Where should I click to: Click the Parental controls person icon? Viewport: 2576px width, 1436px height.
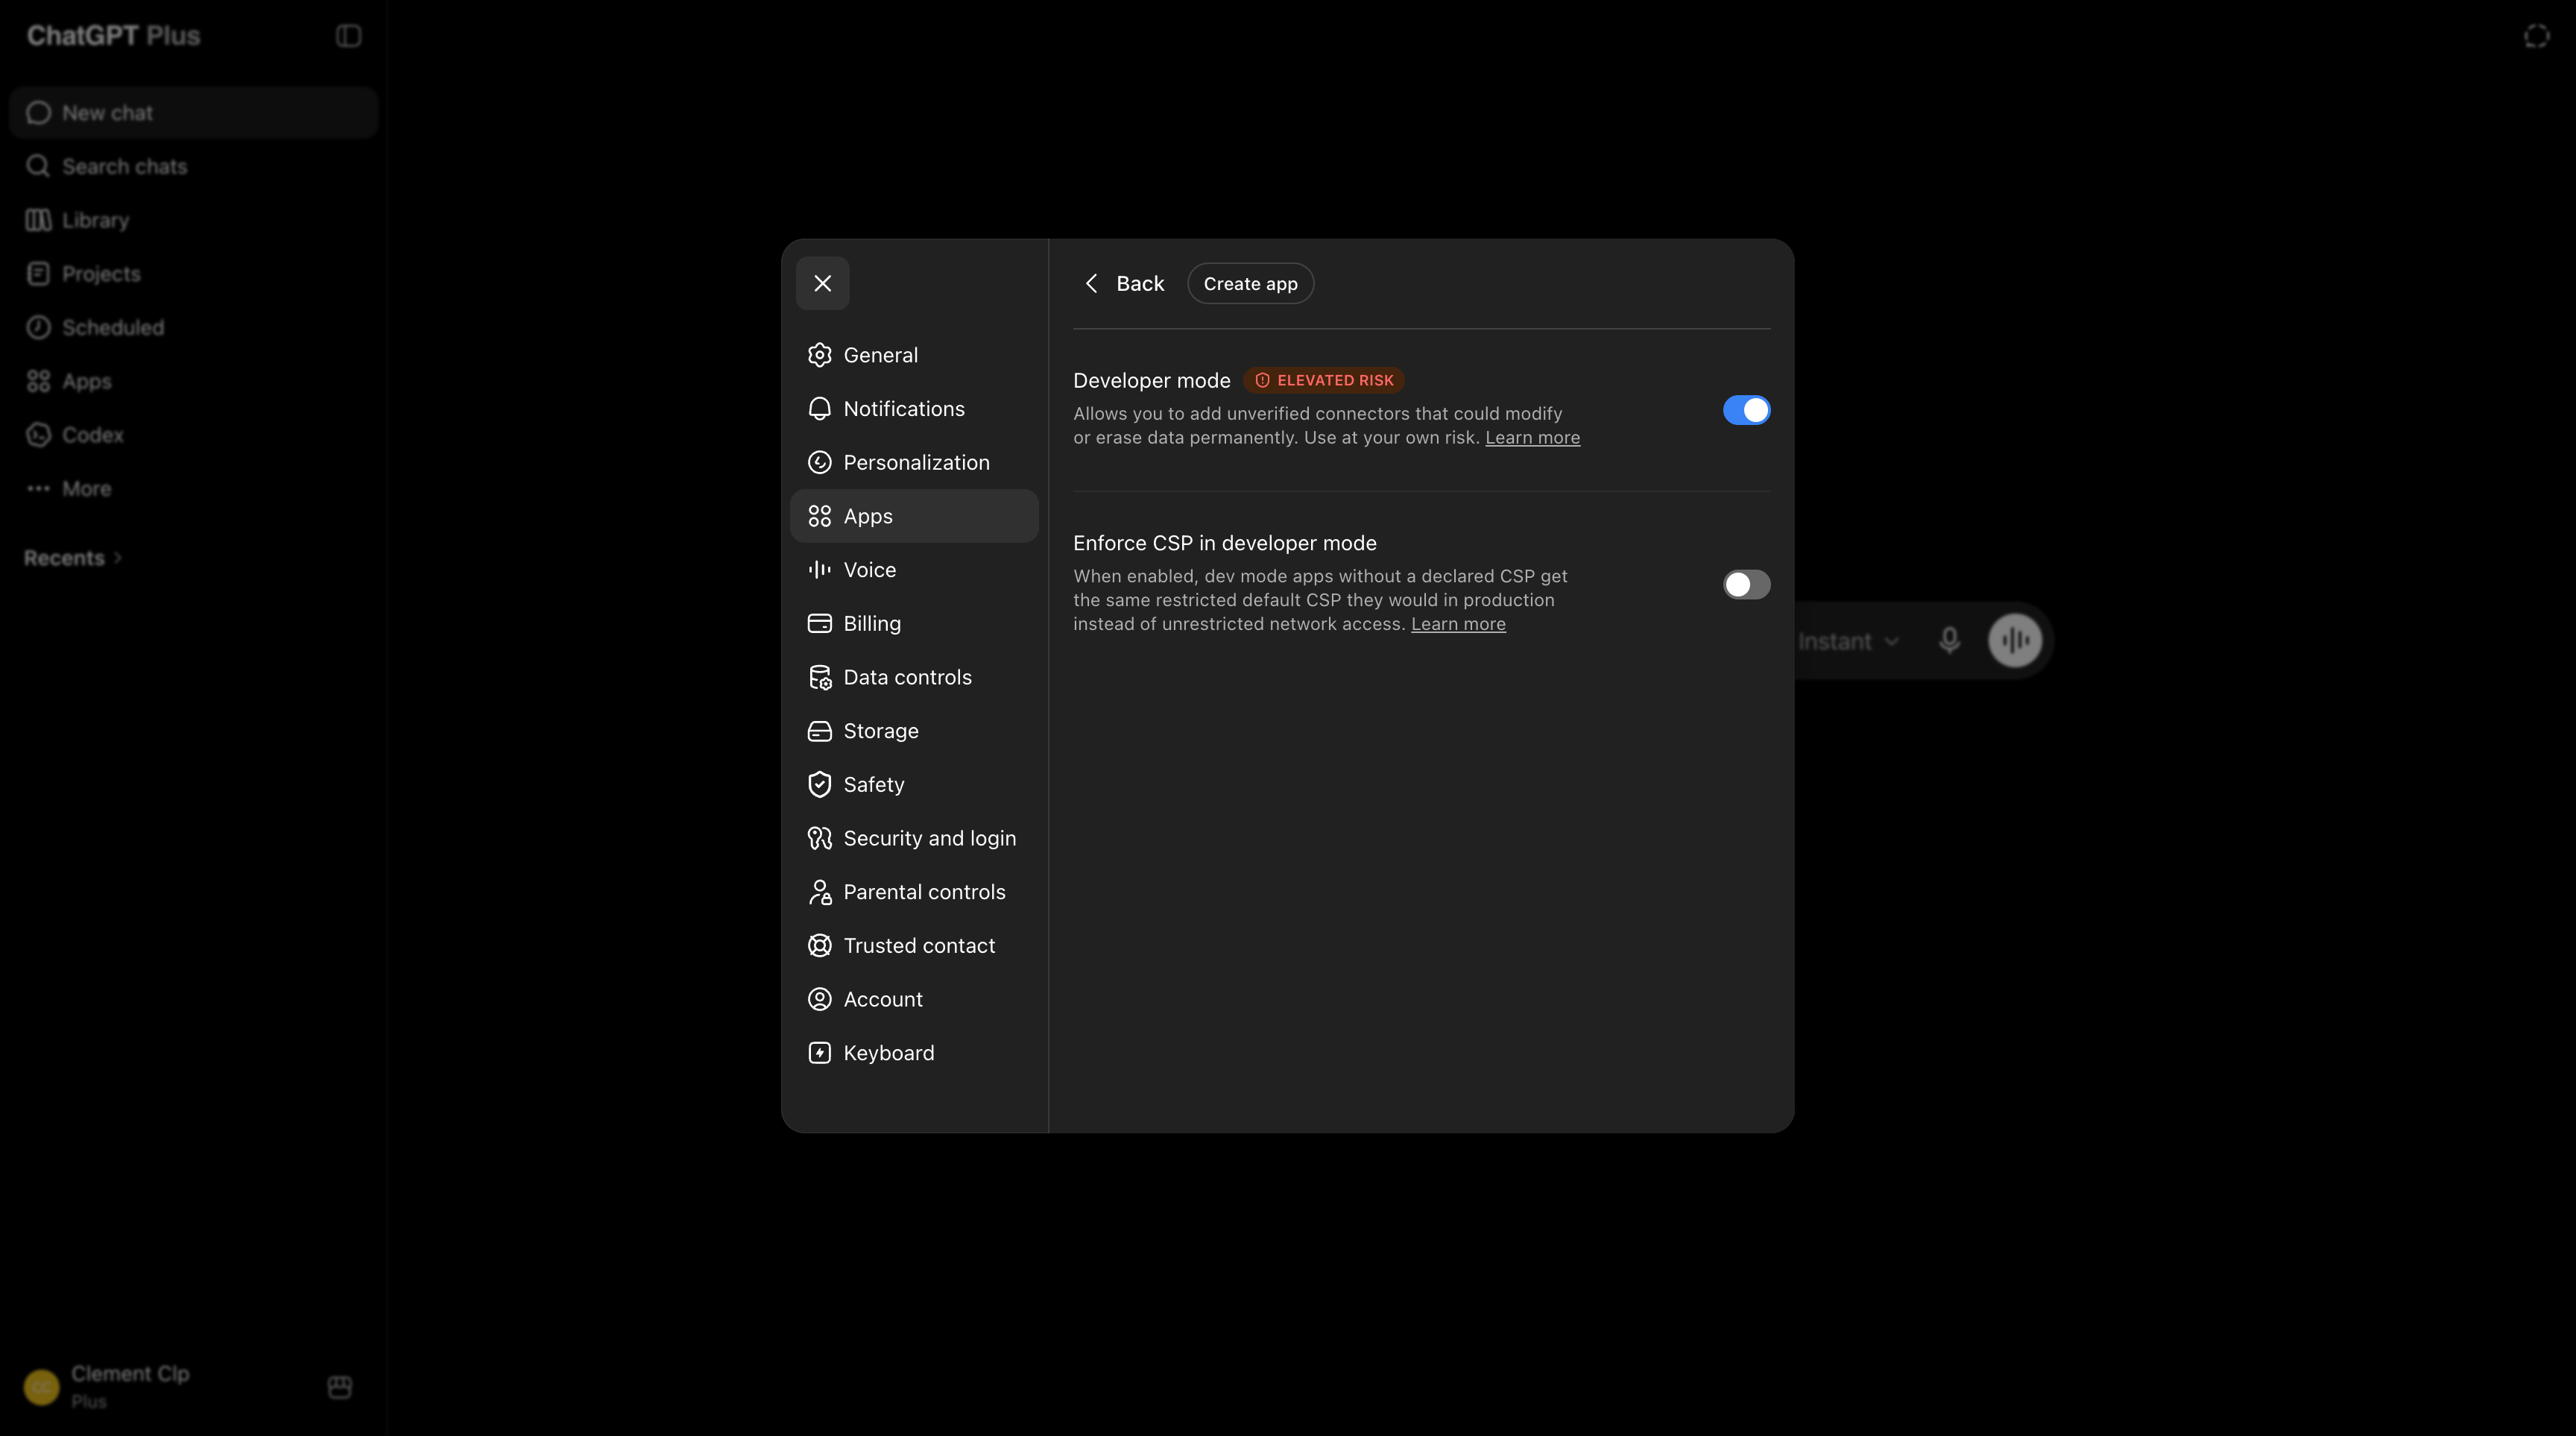click(819, 892)
